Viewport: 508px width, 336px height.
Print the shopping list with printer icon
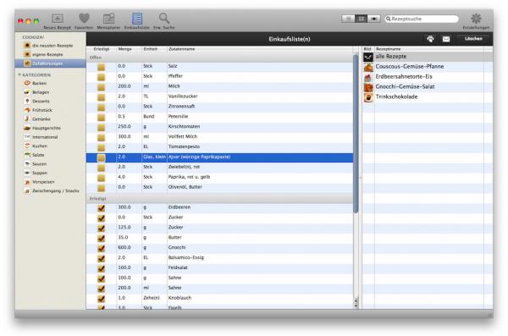[x=430, y=39]
